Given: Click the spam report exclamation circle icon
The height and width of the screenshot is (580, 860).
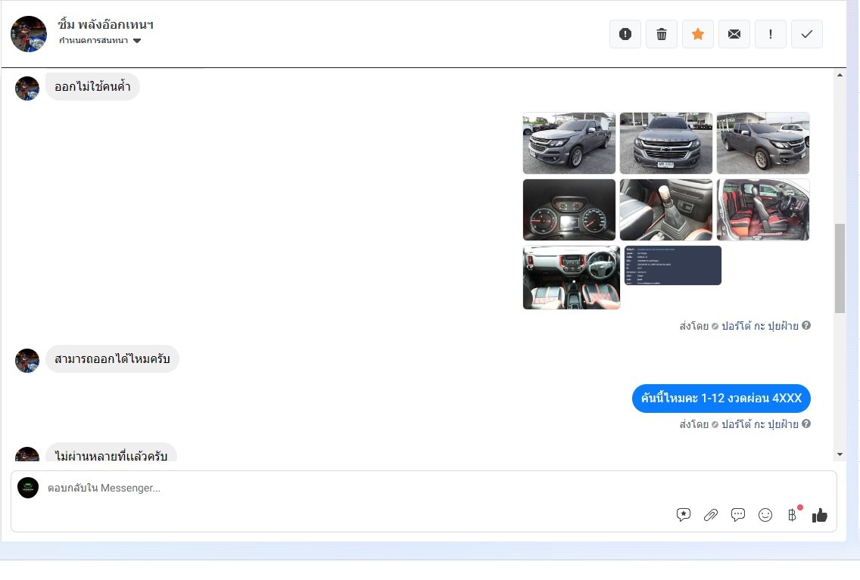Looking at the screenshot, I should (625, 34).
